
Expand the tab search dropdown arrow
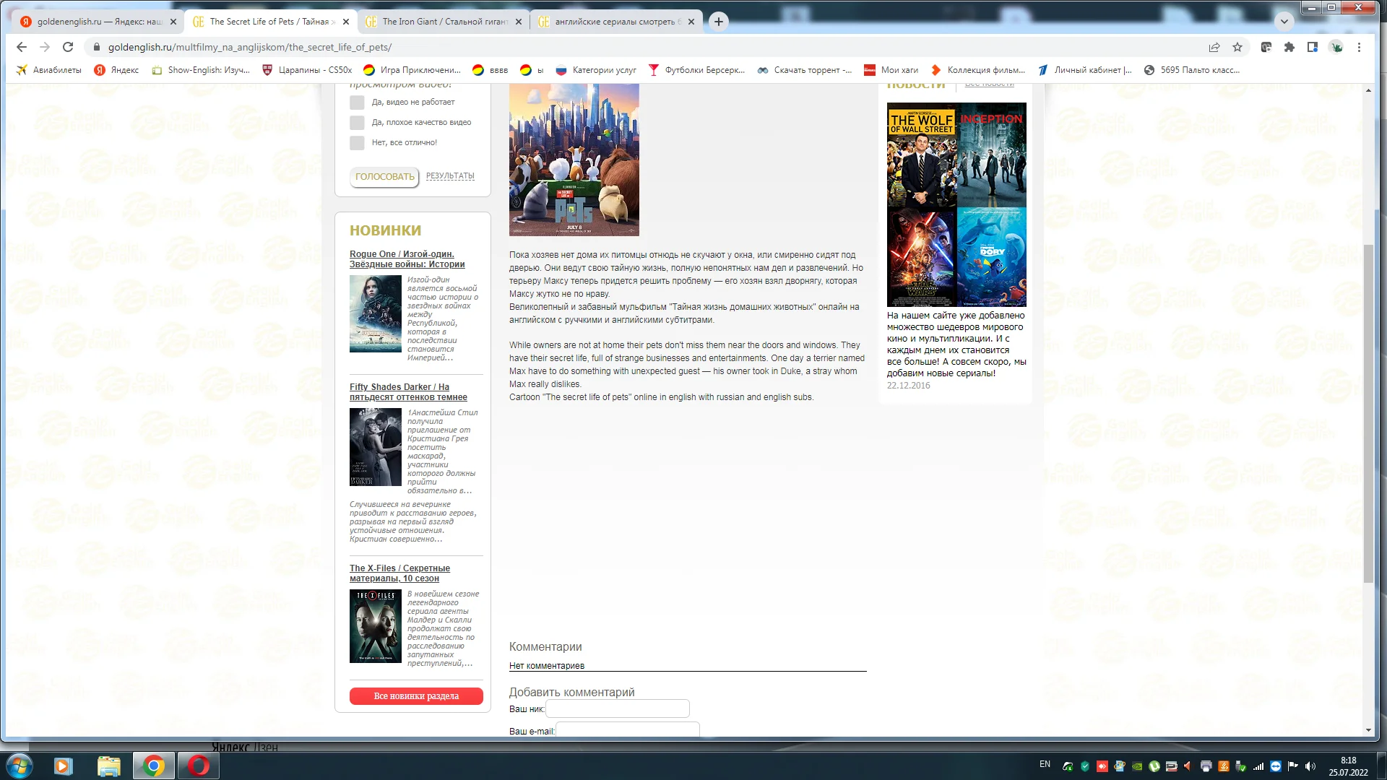tap(1284, 22)
